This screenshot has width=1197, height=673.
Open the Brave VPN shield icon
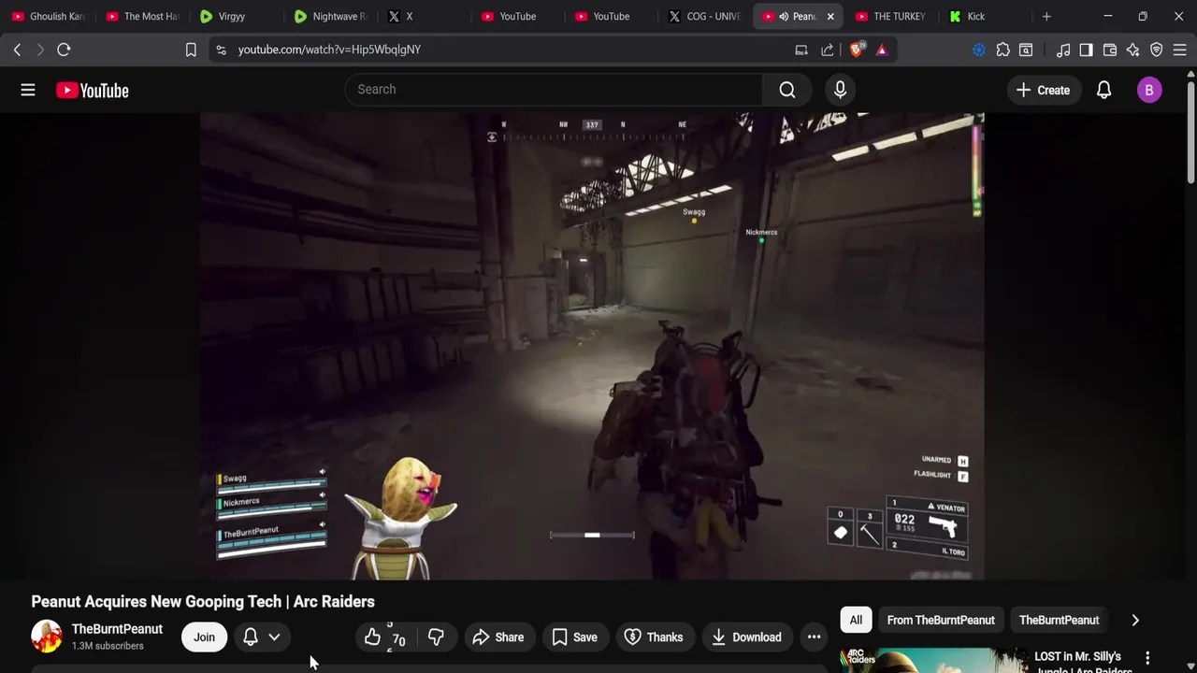tap(1157, 50)
